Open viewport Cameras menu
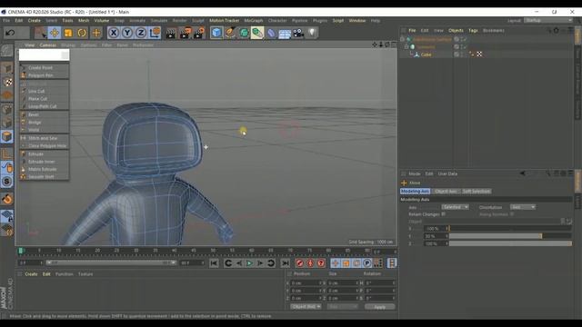The height and width of the screenshot is (327, 582). (x=47, y=45)
